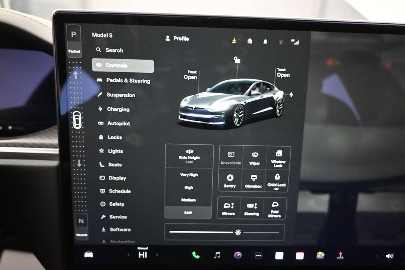Screen dimensions: 405x270
Task: Tap the Search field
Action: [x=110, y=50]
